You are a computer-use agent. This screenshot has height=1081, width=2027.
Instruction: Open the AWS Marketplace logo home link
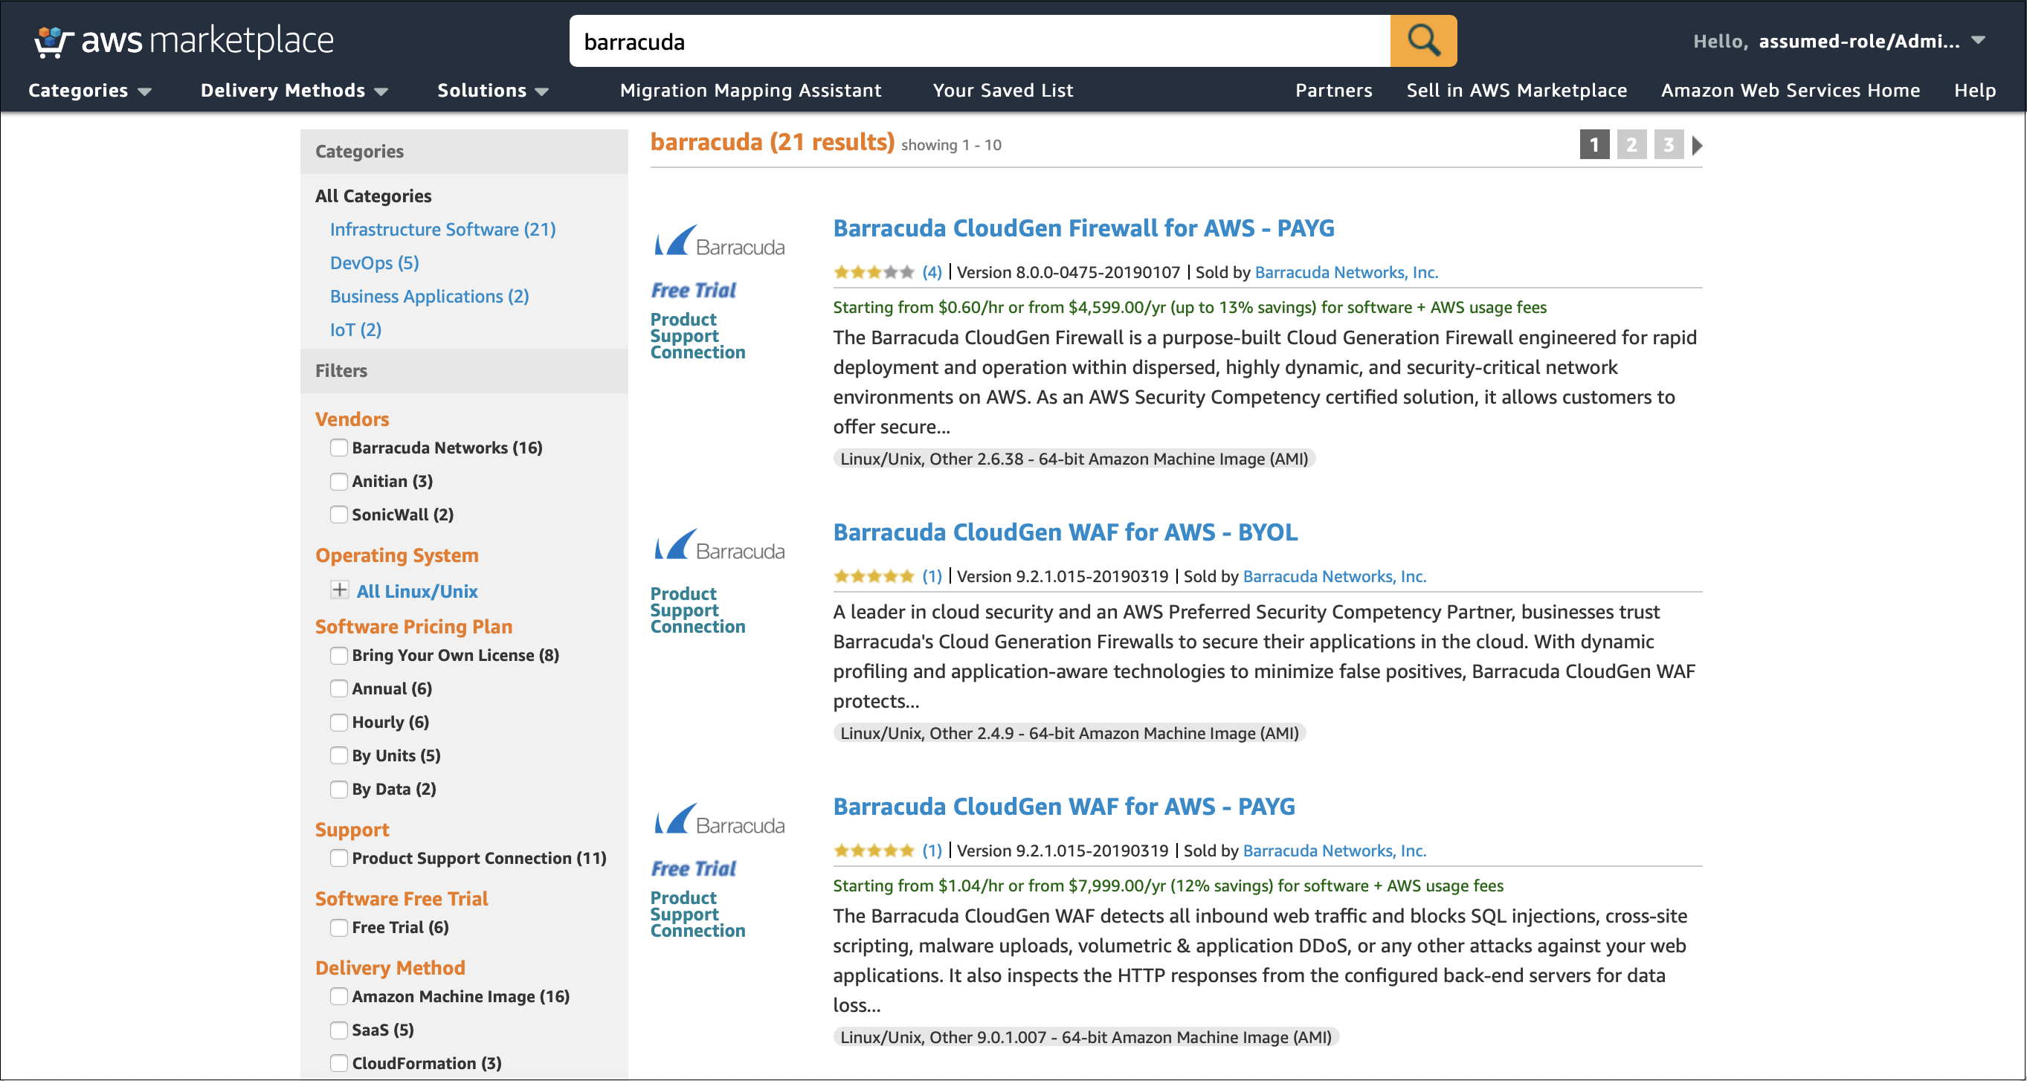pyautogui.click(x=184, y=41)
